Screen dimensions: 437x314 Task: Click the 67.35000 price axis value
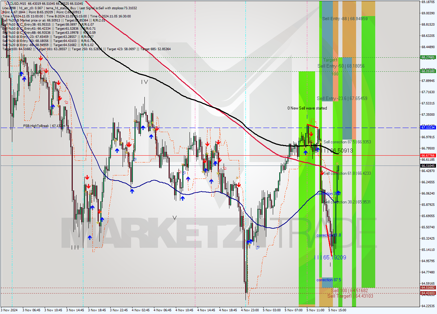(428, 114)
